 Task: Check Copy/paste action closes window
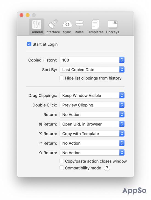[62, 161]
